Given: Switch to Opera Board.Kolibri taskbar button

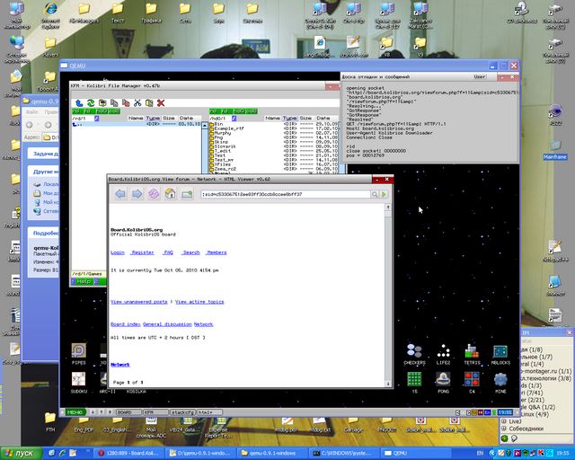Looking at the screenshot, I should point(128,454).
